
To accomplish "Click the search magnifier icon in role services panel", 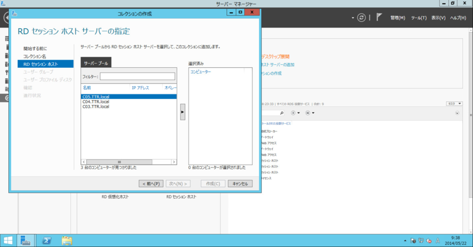I will point(281,113).
